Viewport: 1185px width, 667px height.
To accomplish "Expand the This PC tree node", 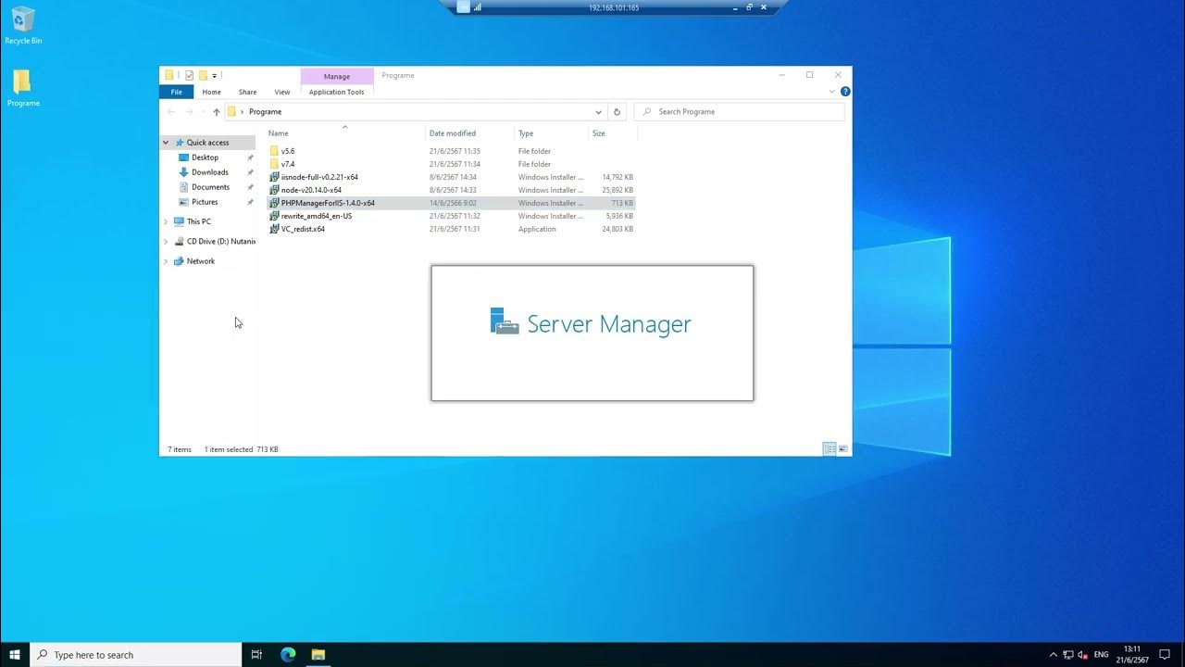I will click(167, 221).
